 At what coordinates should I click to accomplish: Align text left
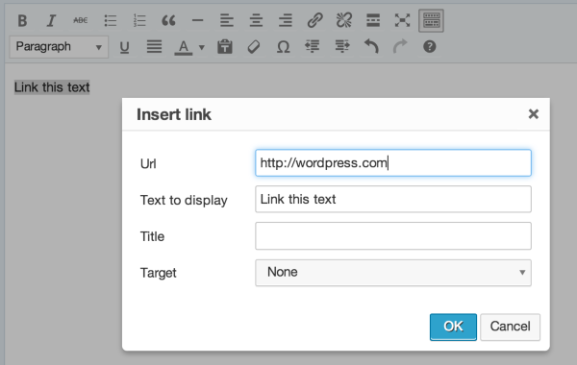tap(227, 20)
